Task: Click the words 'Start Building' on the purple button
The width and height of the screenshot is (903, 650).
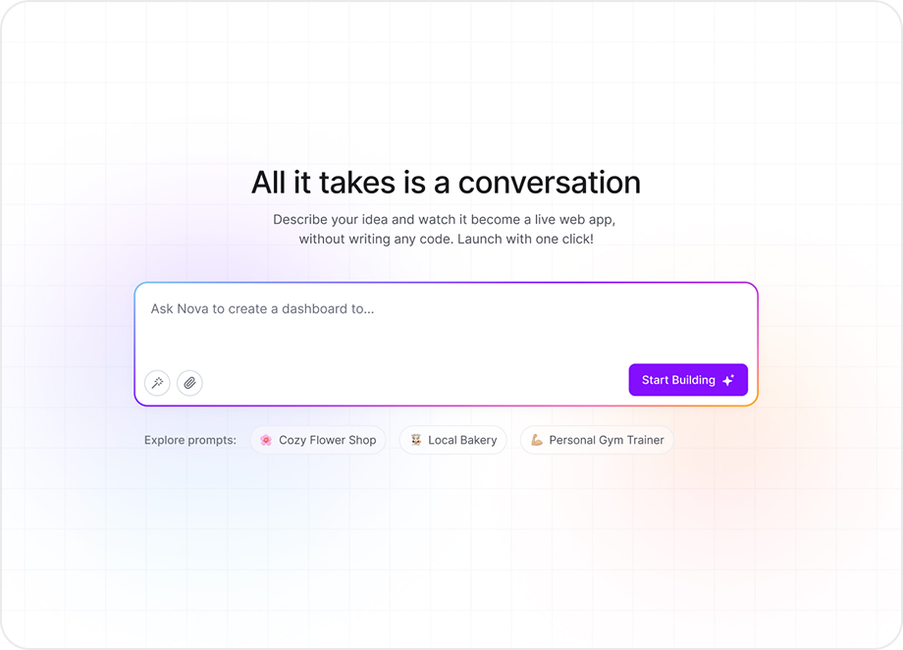Action: click(x=678, y=380)
